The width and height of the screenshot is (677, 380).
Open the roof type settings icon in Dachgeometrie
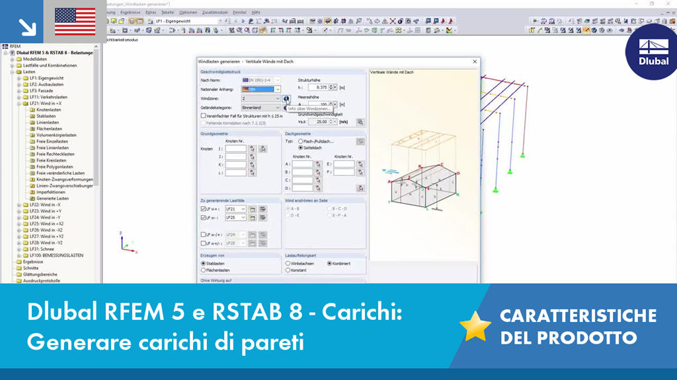point(360,141)
